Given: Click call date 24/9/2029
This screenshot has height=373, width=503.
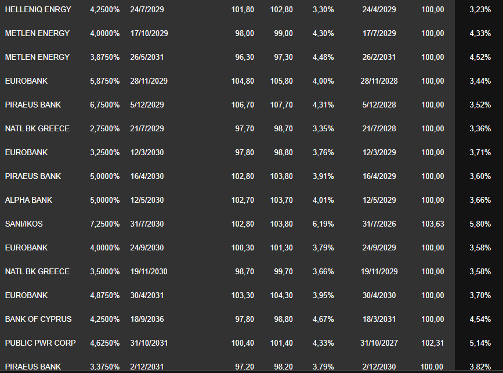Looking at the screenshot, I should tap(379, 248).
